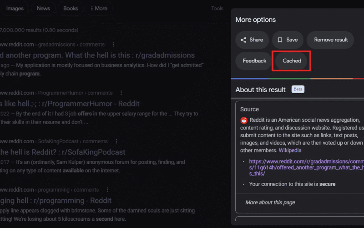Open the Wikipedia source link

tap(290, 150)
